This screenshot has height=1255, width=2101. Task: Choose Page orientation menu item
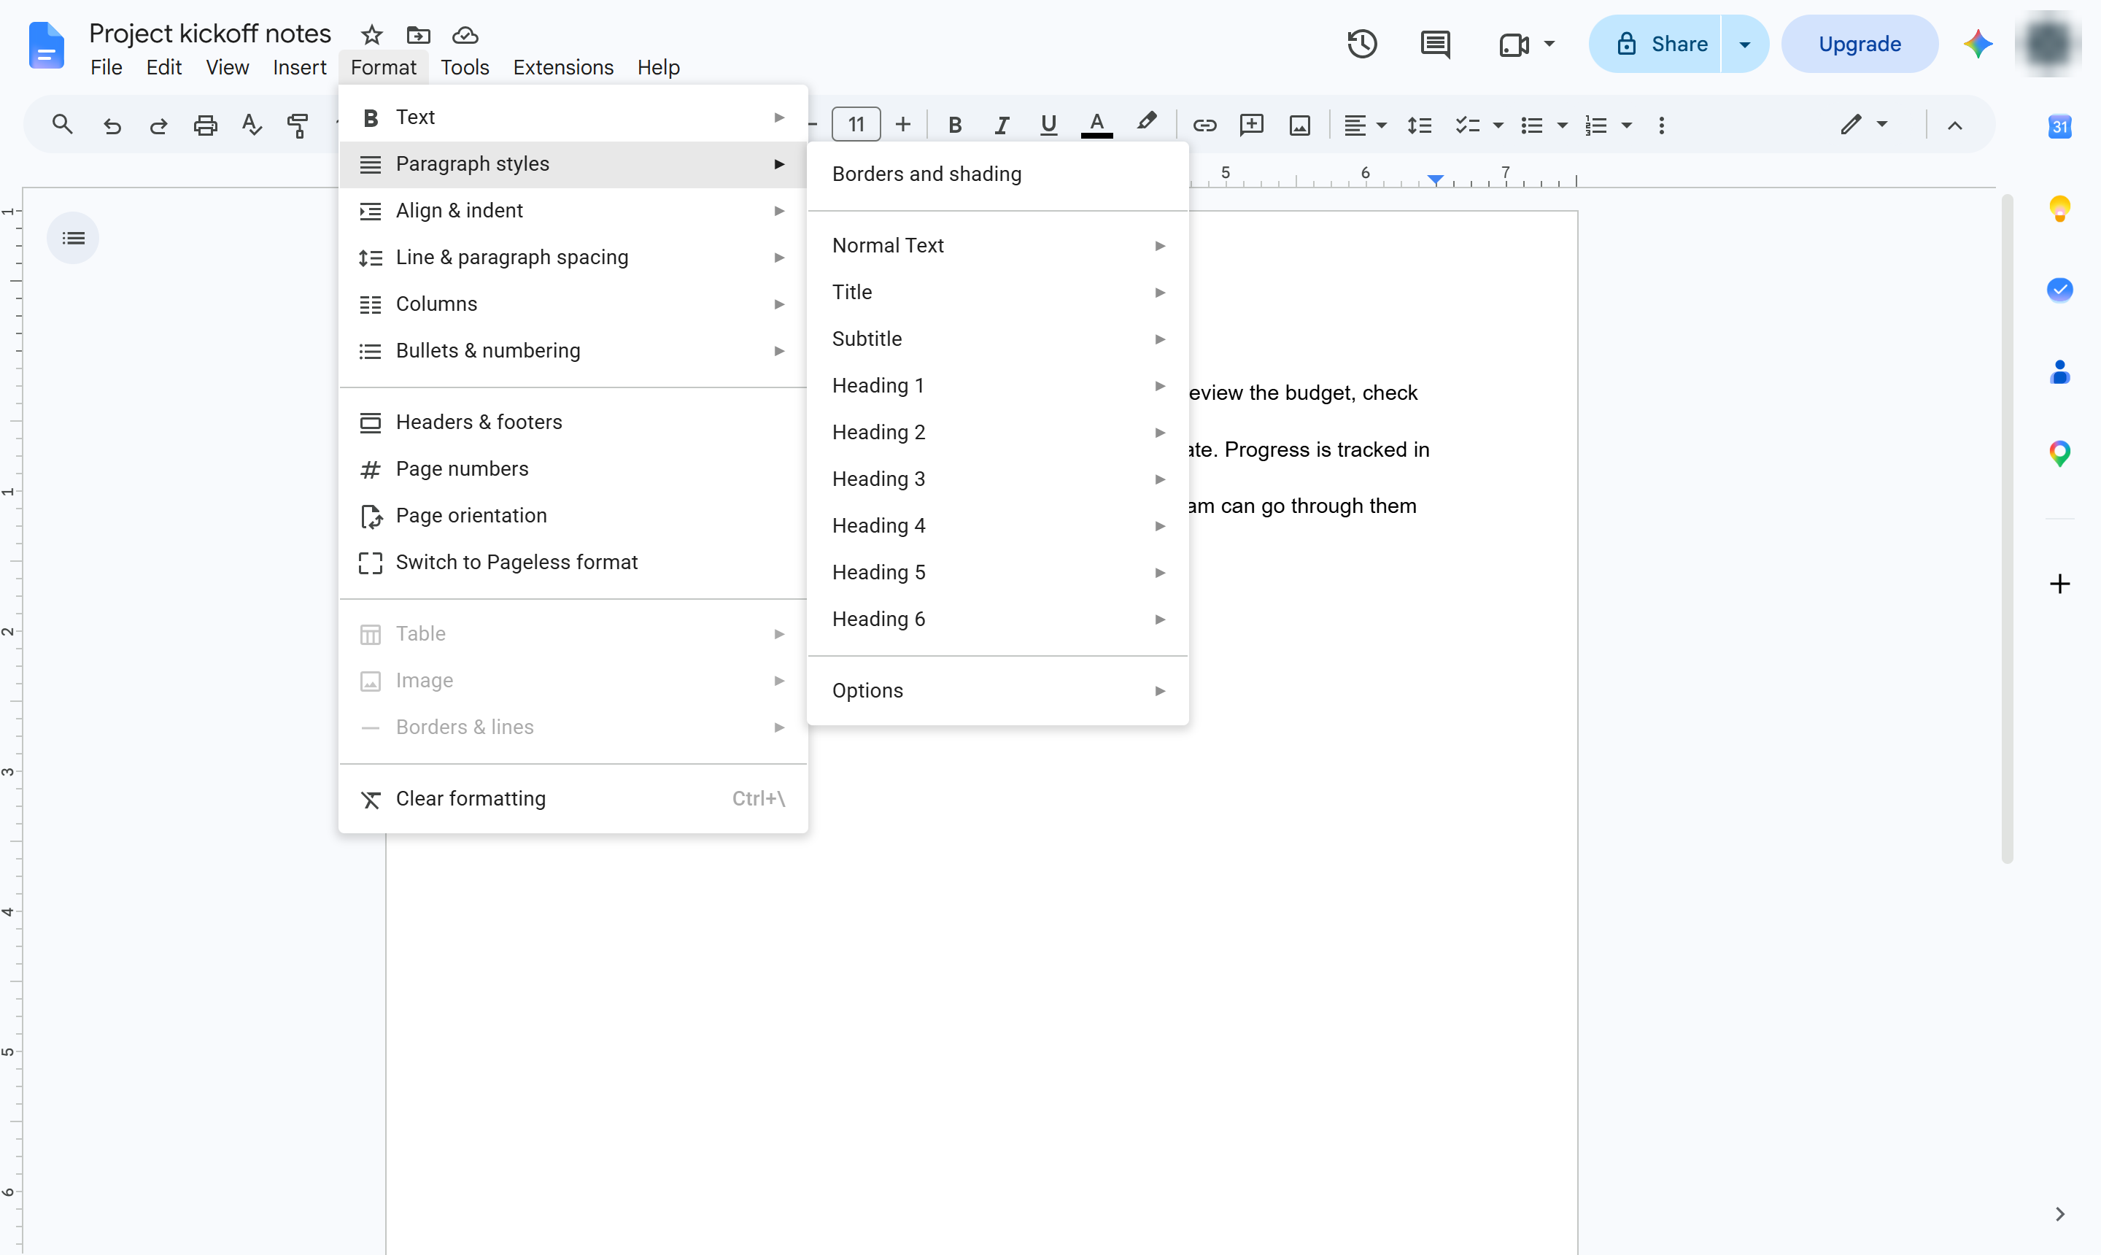click(573, 516)
